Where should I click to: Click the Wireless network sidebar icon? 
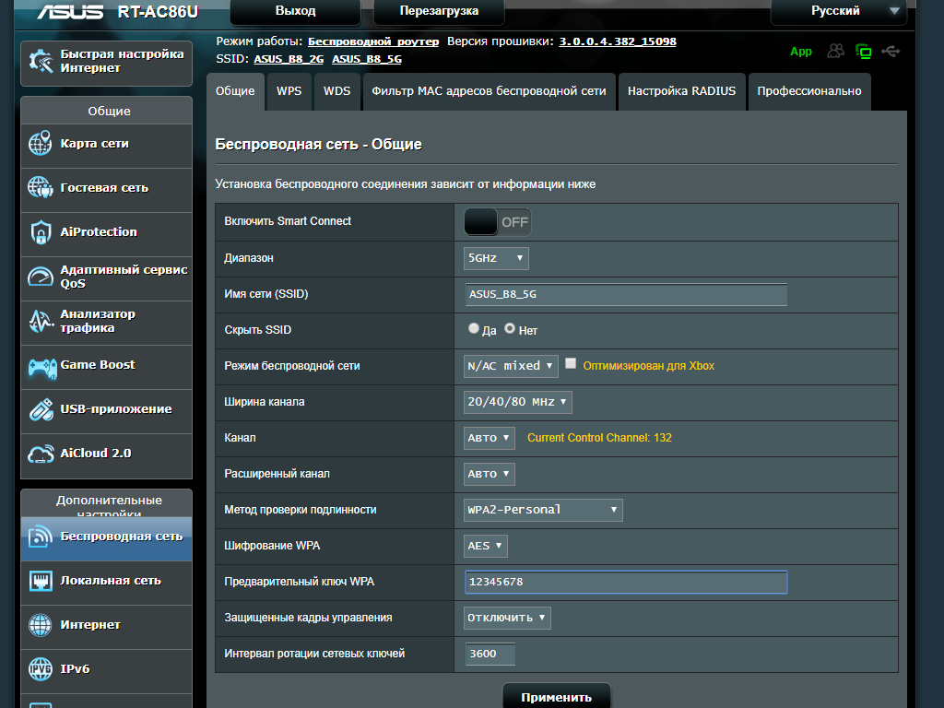point(41,536)
